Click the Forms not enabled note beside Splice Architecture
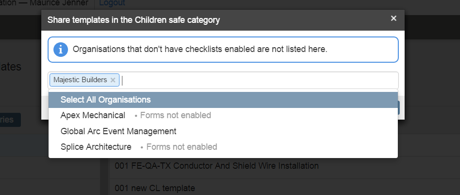Screen dimensions: 460x195 (182, 147)
